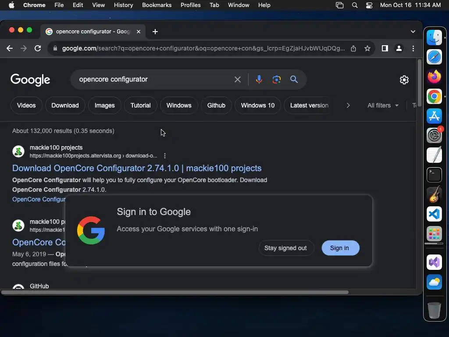View site information lock icon
This screenshot has width=449, height=337.
tap(55, 48)
